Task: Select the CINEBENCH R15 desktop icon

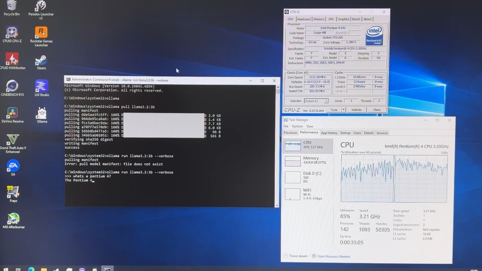Action: click(x=13, y=88)
